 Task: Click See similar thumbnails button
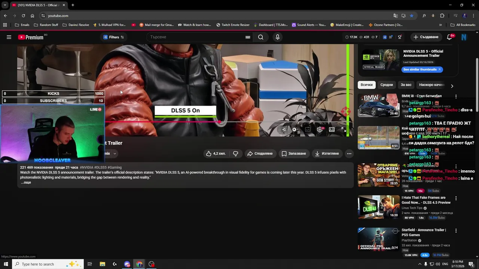[x=422, y=69]
